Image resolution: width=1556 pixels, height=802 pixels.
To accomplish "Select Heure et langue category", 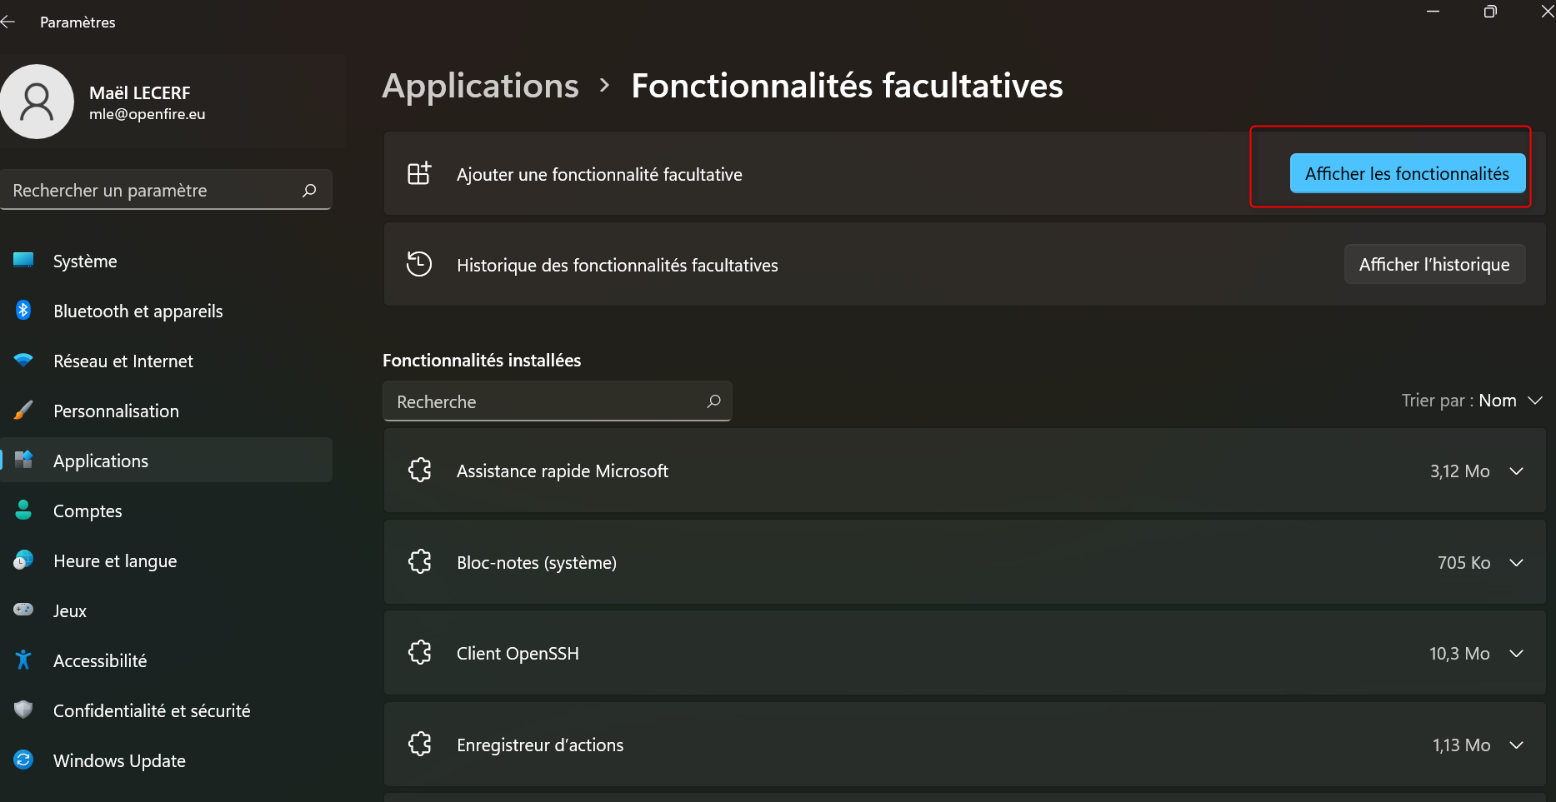I will 167,560.
